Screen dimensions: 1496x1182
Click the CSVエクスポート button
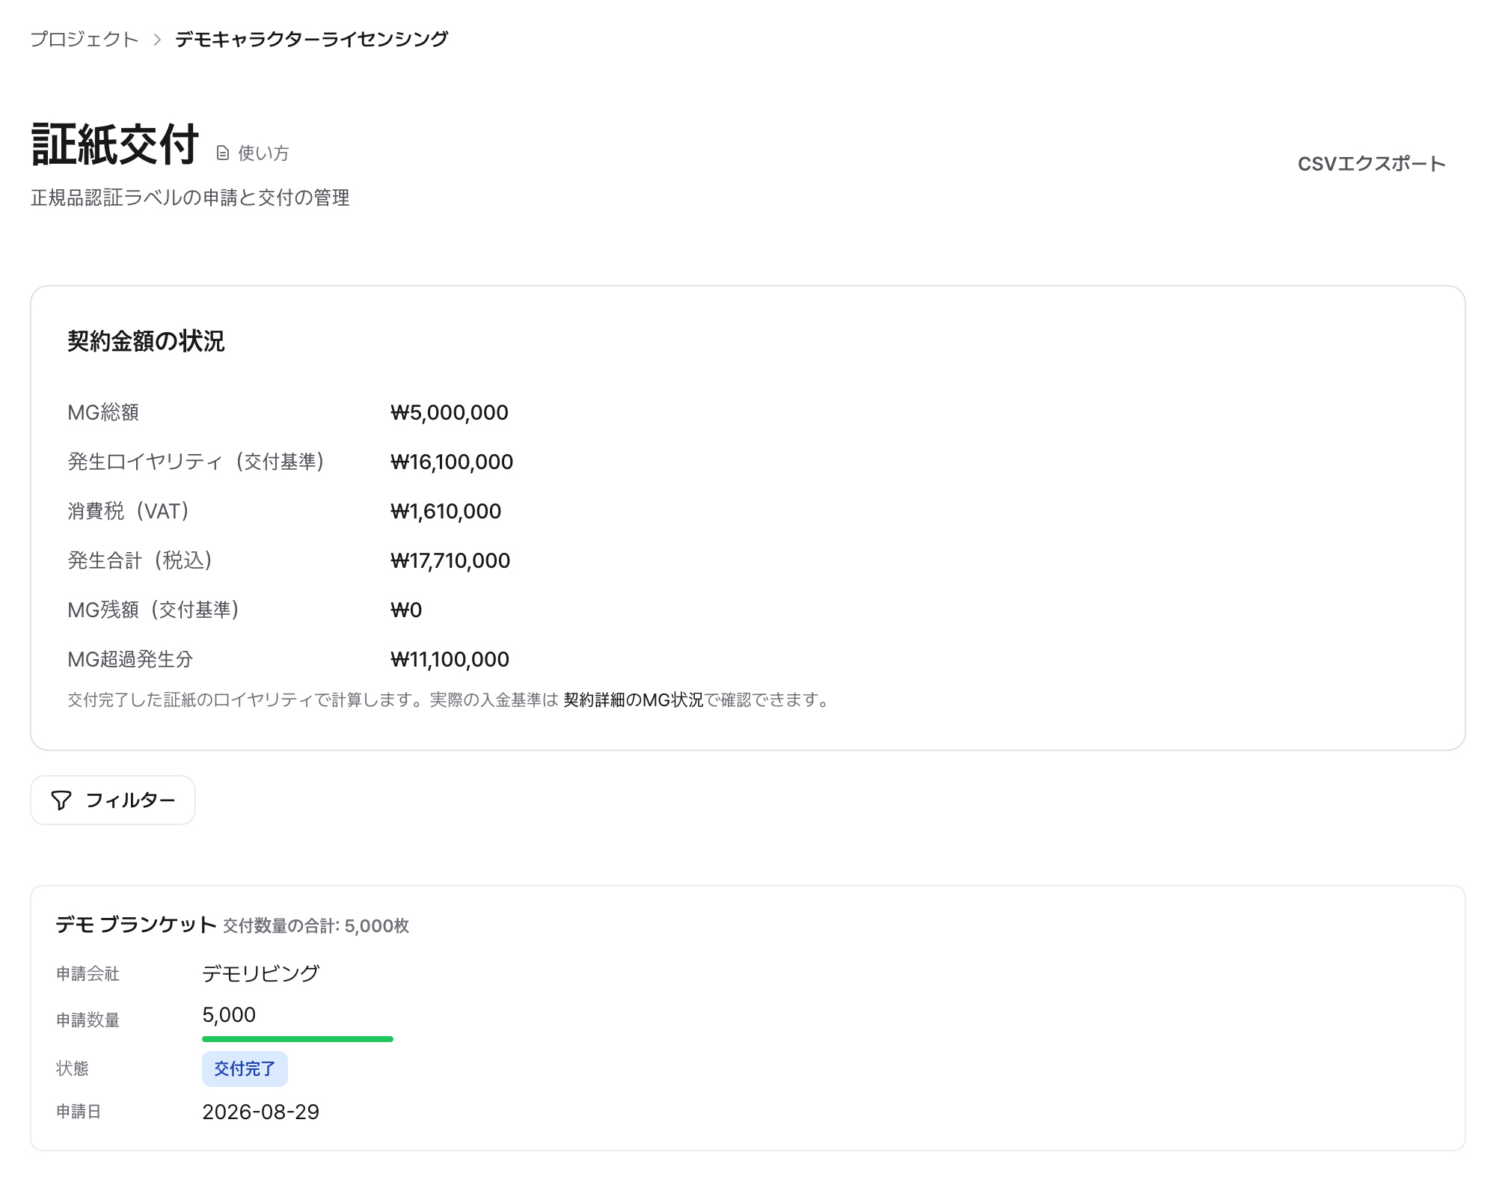[1371, 164]
